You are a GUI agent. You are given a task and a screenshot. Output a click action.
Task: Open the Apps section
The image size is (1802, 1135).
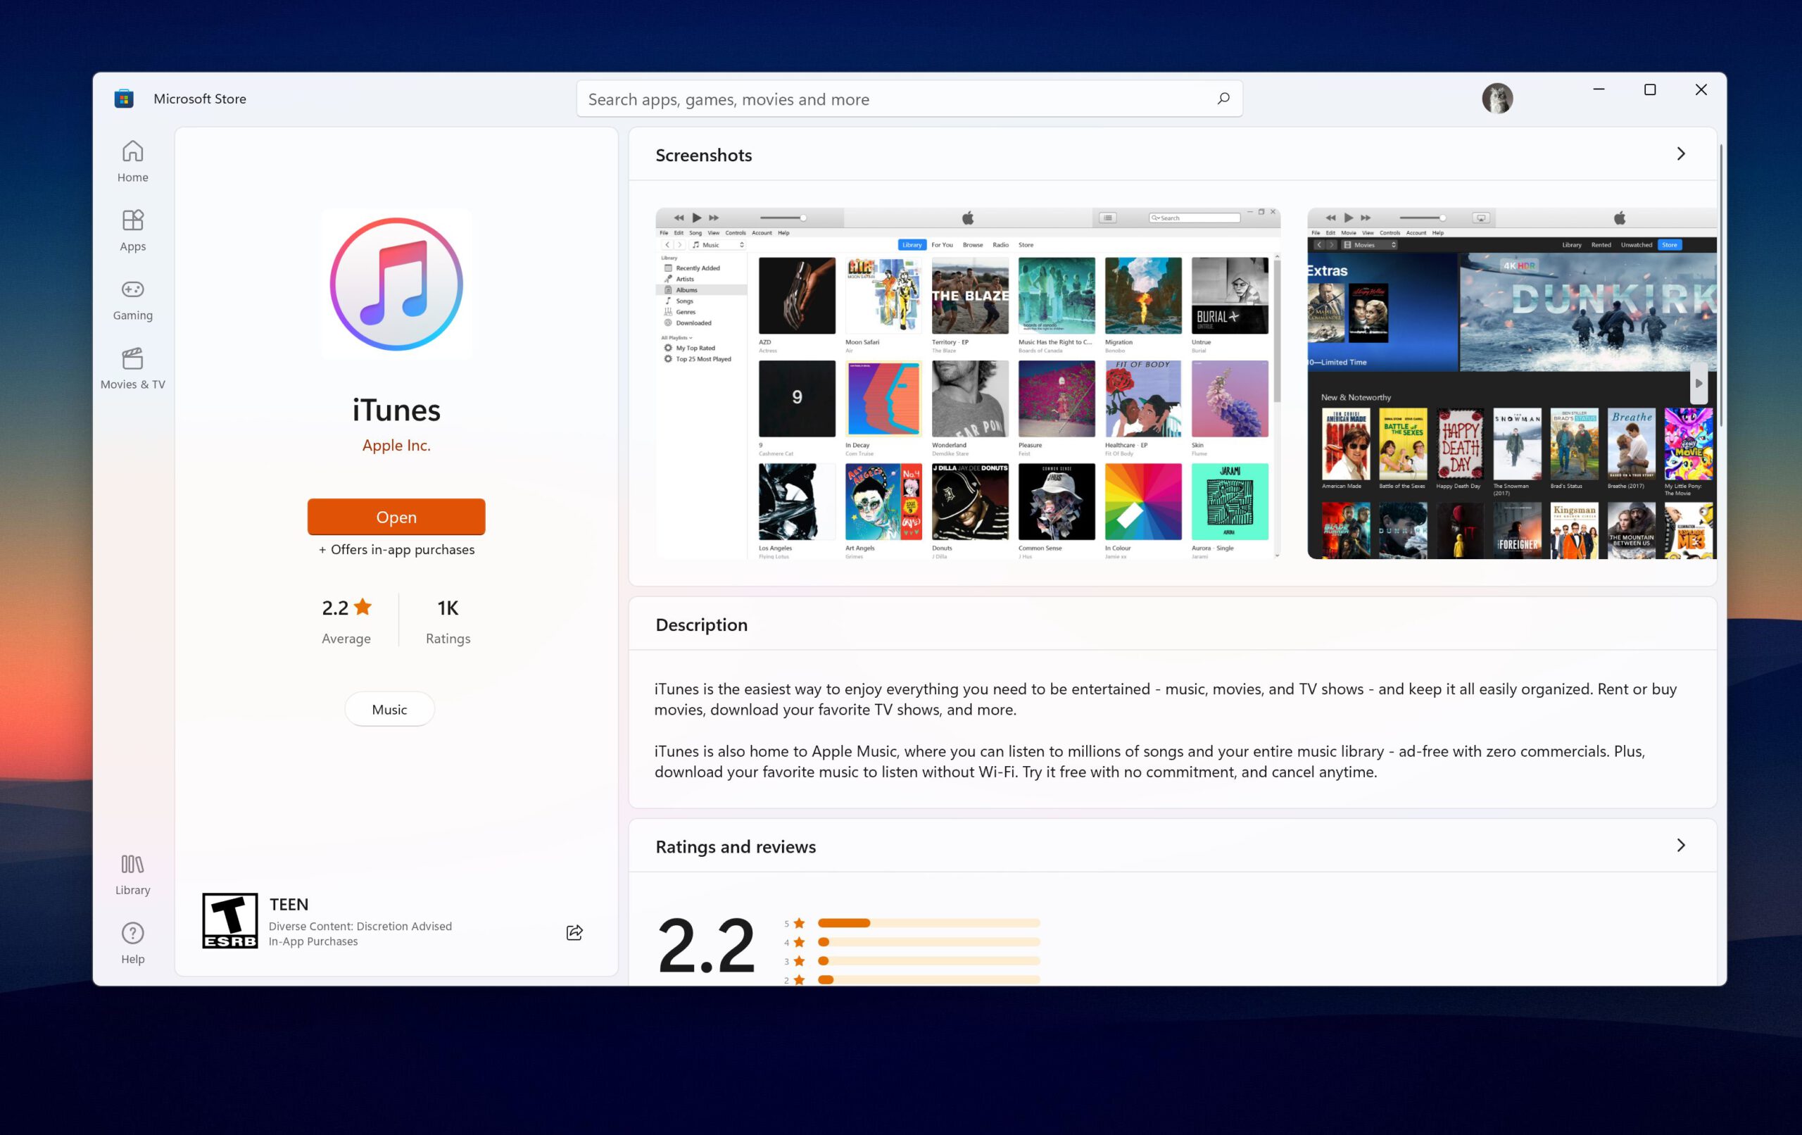coord(132,230)
